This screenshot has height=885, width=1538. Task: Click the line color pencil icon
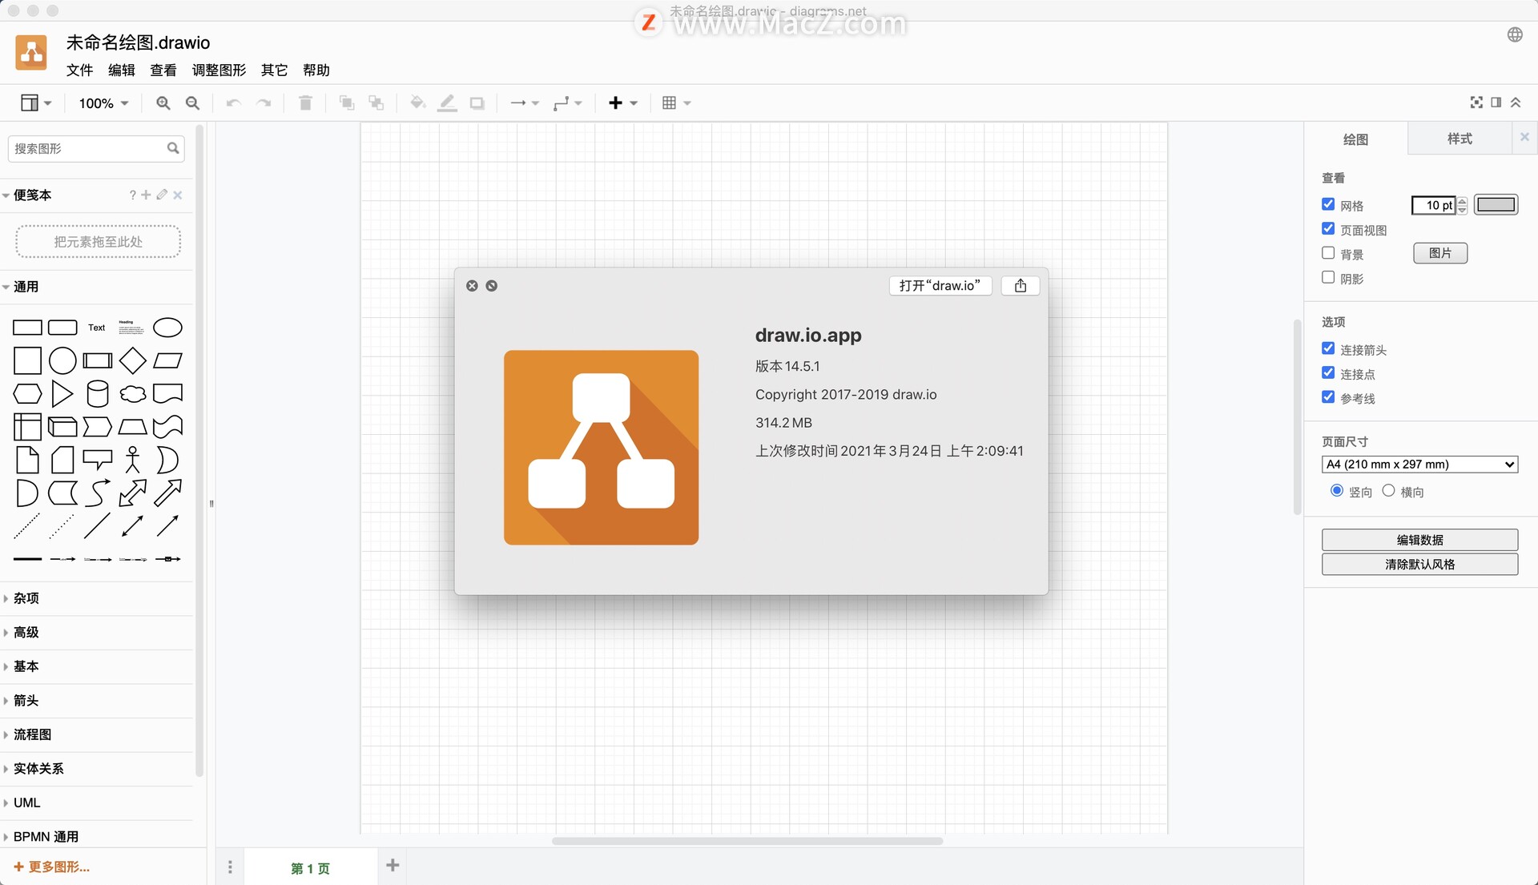point(447,103)
